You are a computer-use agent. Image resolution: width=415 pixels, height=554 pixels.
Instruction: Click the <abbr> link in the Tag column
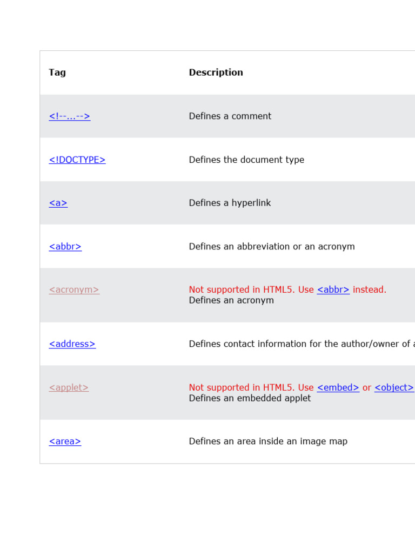coord(65,247)
